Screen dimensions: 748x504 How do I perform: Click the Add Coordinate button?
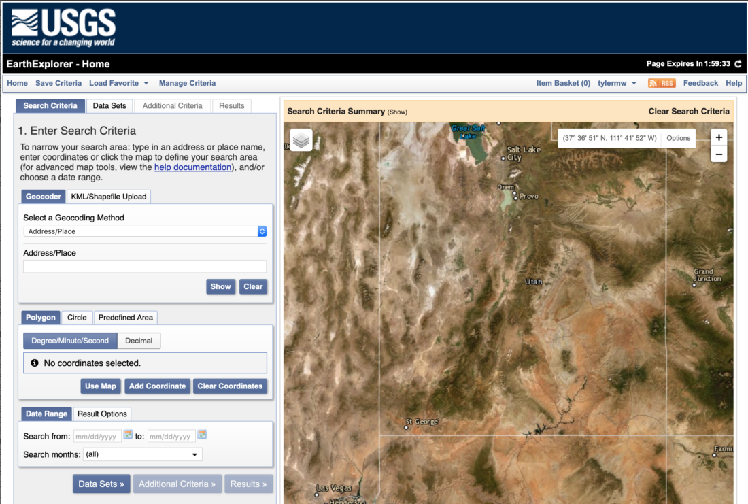point(158,386)
